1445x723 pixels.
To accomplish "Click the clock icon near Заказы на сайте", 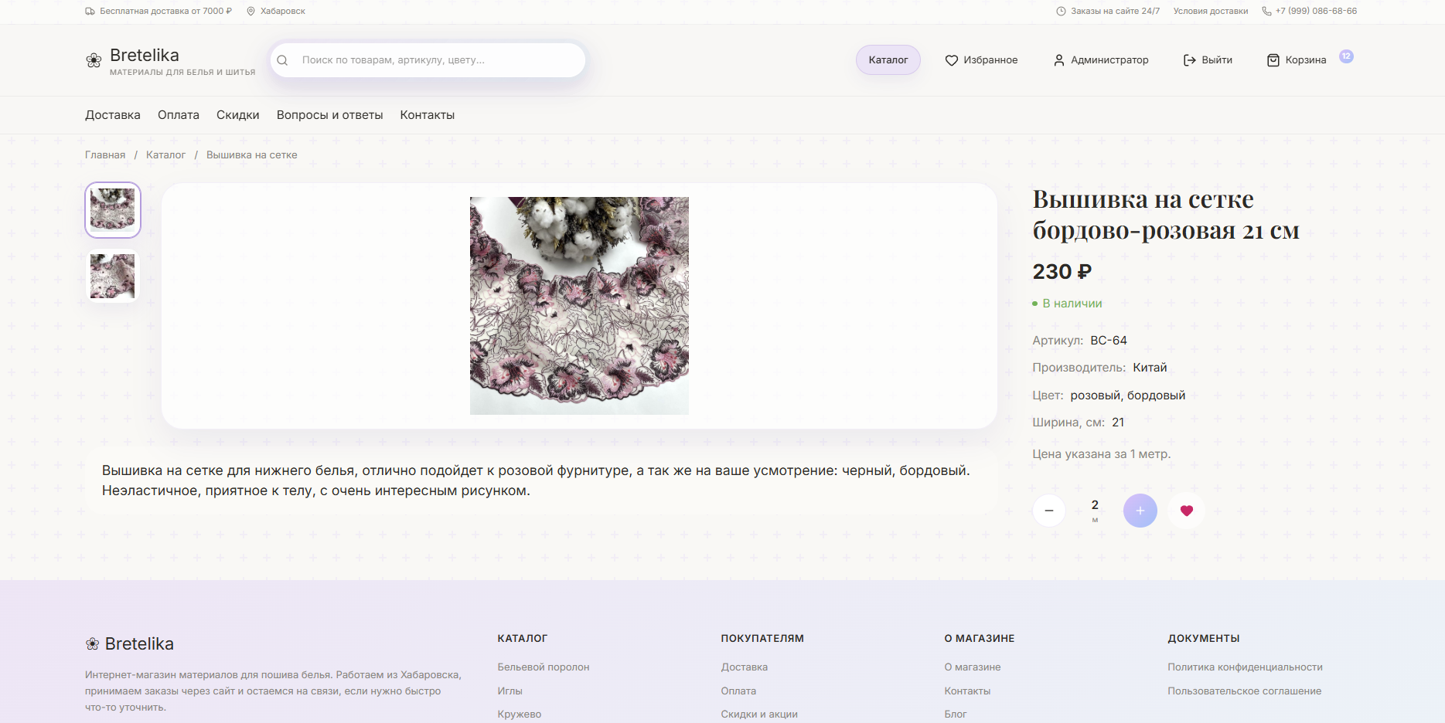I will [x=1061, y=11].
